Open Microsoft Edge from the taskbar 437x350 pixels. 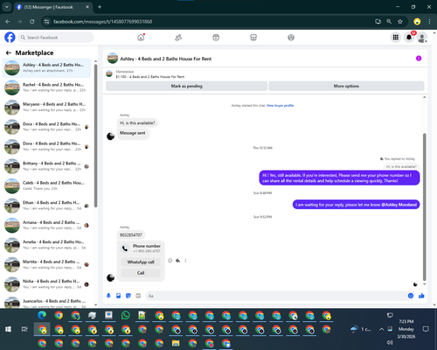[x=42, y=315]
